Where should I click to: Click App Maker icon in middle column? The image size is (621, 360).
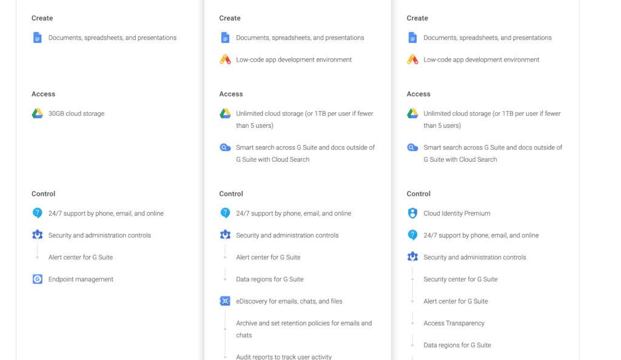click(225, 59)
